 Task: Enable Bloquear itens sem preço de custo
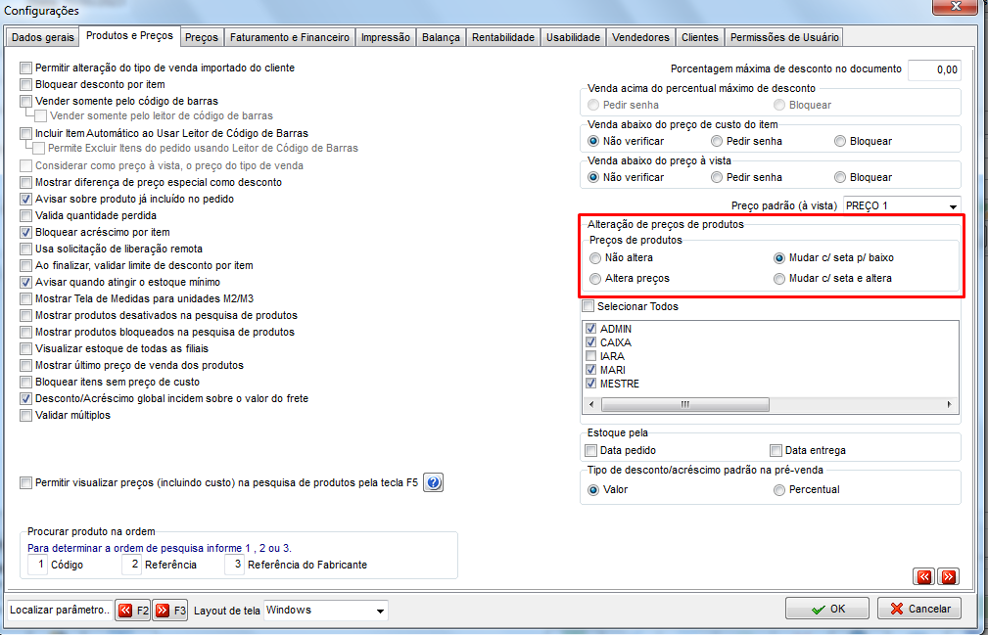click(x=25, y=383)
